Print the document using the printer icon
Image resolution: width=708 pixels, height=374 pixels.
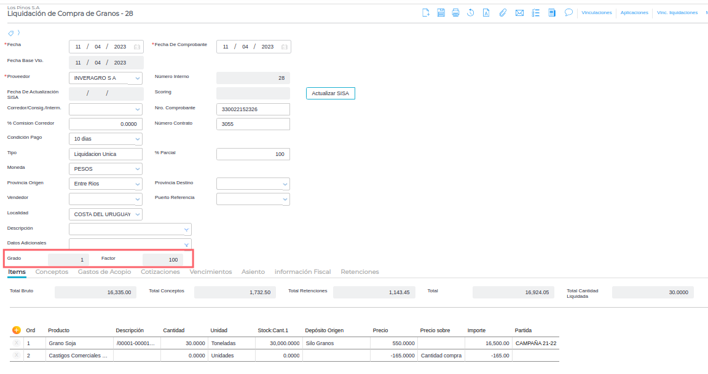pyautogui.click(x=455, y=13)
